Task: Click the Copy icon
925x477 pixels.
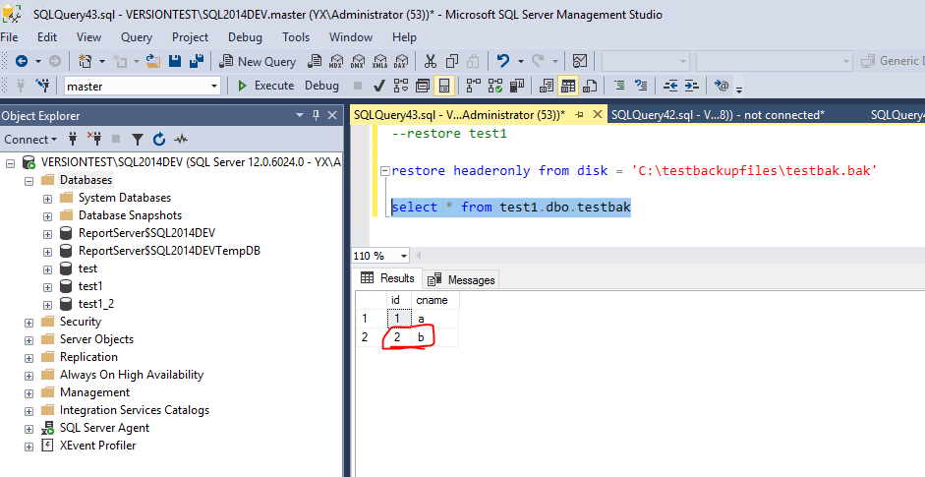Action: 452,61
